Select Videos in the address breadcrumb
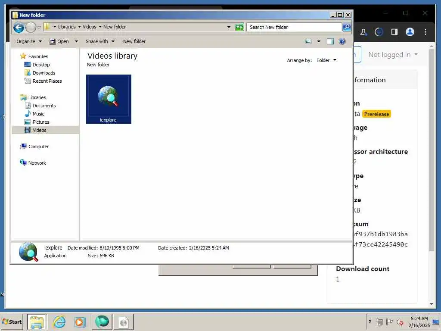Screen dimensions: 441x331 pyautogui.click(x=90, y=27)
